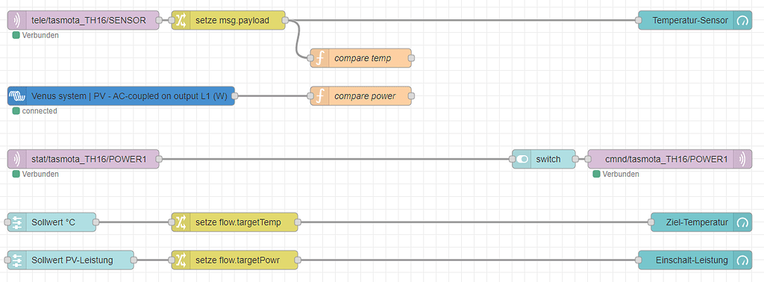Select the setze flow.targetTemp node
The height and width of the screenshot is (282, 764).
pos(234,222)
